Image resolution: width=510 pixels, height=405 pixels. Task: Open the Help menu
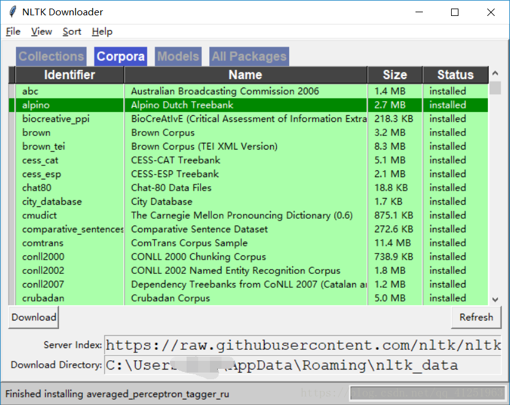click(x=102, y=31)
